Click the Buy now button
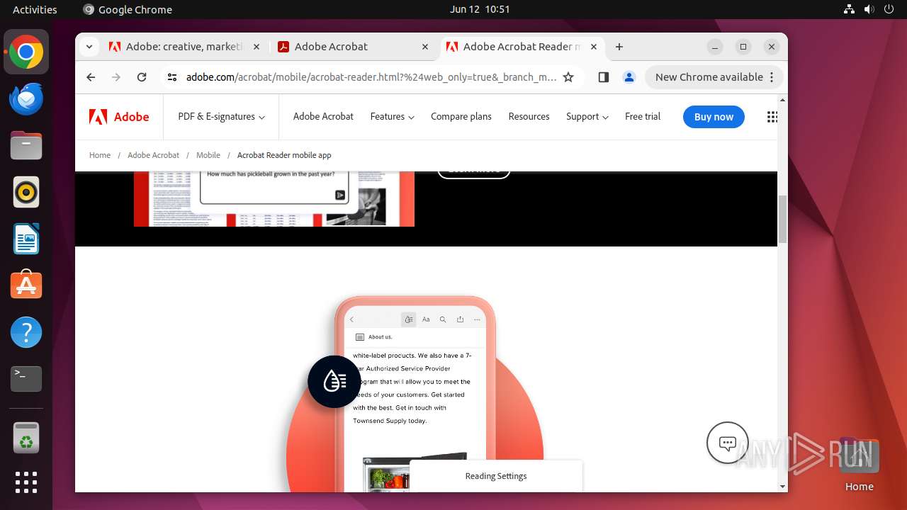 [x=714, y=117]
